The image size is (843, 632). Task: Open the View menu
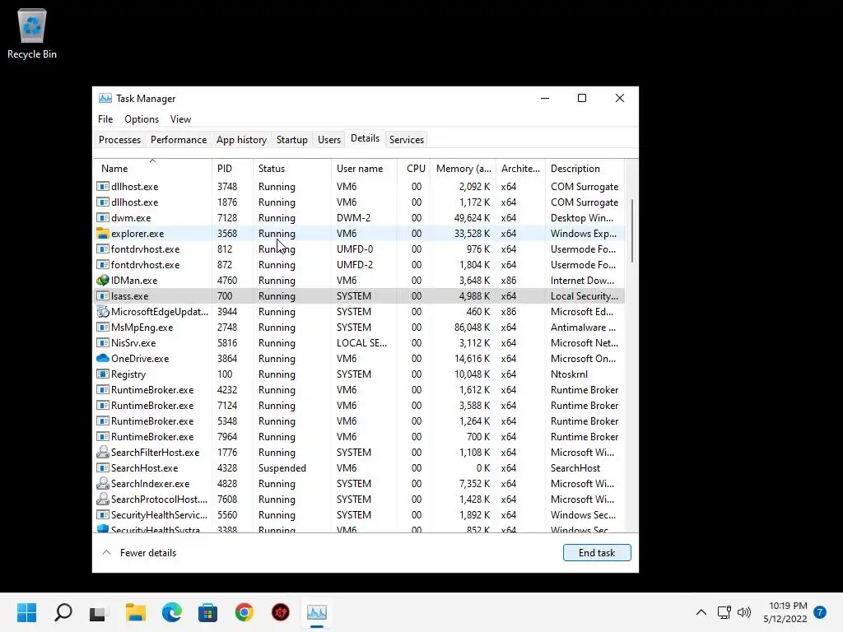(180, 119)
